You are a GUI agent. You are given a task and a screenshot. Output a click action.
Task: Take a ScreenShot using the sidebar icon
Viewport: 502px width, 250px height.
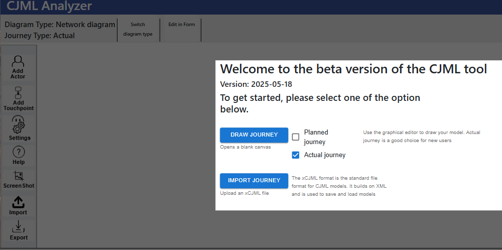click(19, 179)
